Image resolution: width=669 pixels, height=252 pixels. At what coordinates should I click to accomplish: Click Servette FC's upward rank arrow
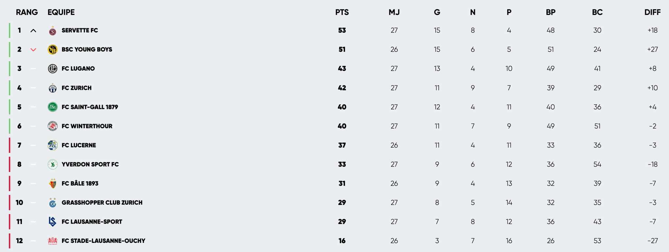33,31
